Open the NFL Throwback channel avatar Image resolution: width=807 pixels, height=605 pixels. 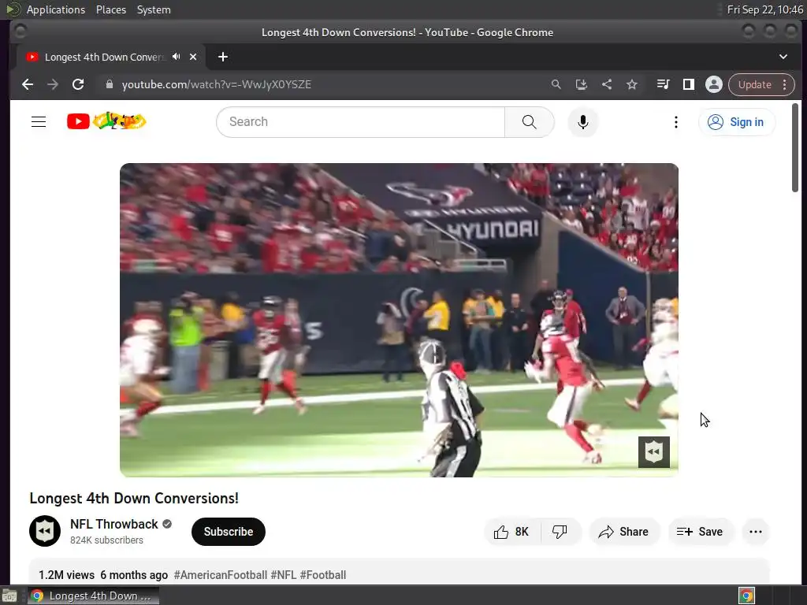45,531
